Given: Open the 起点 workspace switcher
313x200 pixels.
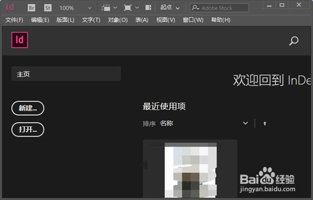Looking at the screenshot, I should pyautogui.click(x=170, y=8).
